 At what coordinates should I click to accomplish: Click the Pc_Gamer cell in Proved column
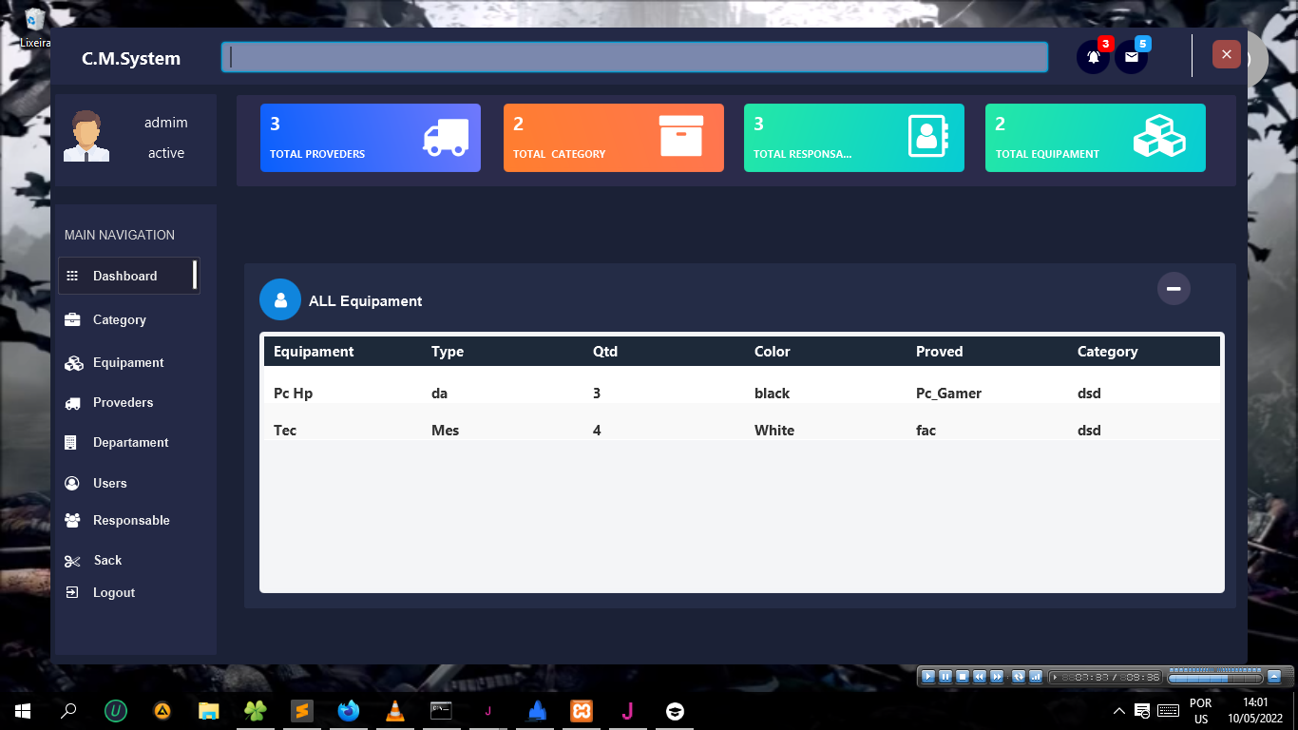tap(948, 393)
